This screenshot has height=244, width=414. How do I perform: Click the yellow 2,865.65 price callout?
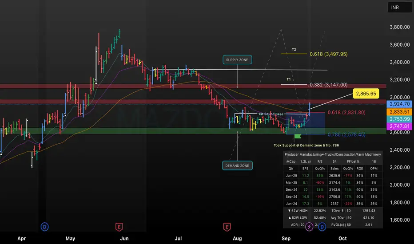point(366,94)
